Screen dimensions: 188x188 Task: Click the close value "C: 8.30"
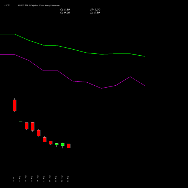[65, 10]
